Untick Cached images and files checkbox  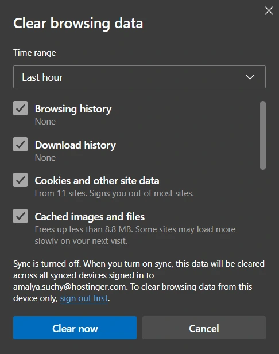pyautogui.click(x=20, y=216)
